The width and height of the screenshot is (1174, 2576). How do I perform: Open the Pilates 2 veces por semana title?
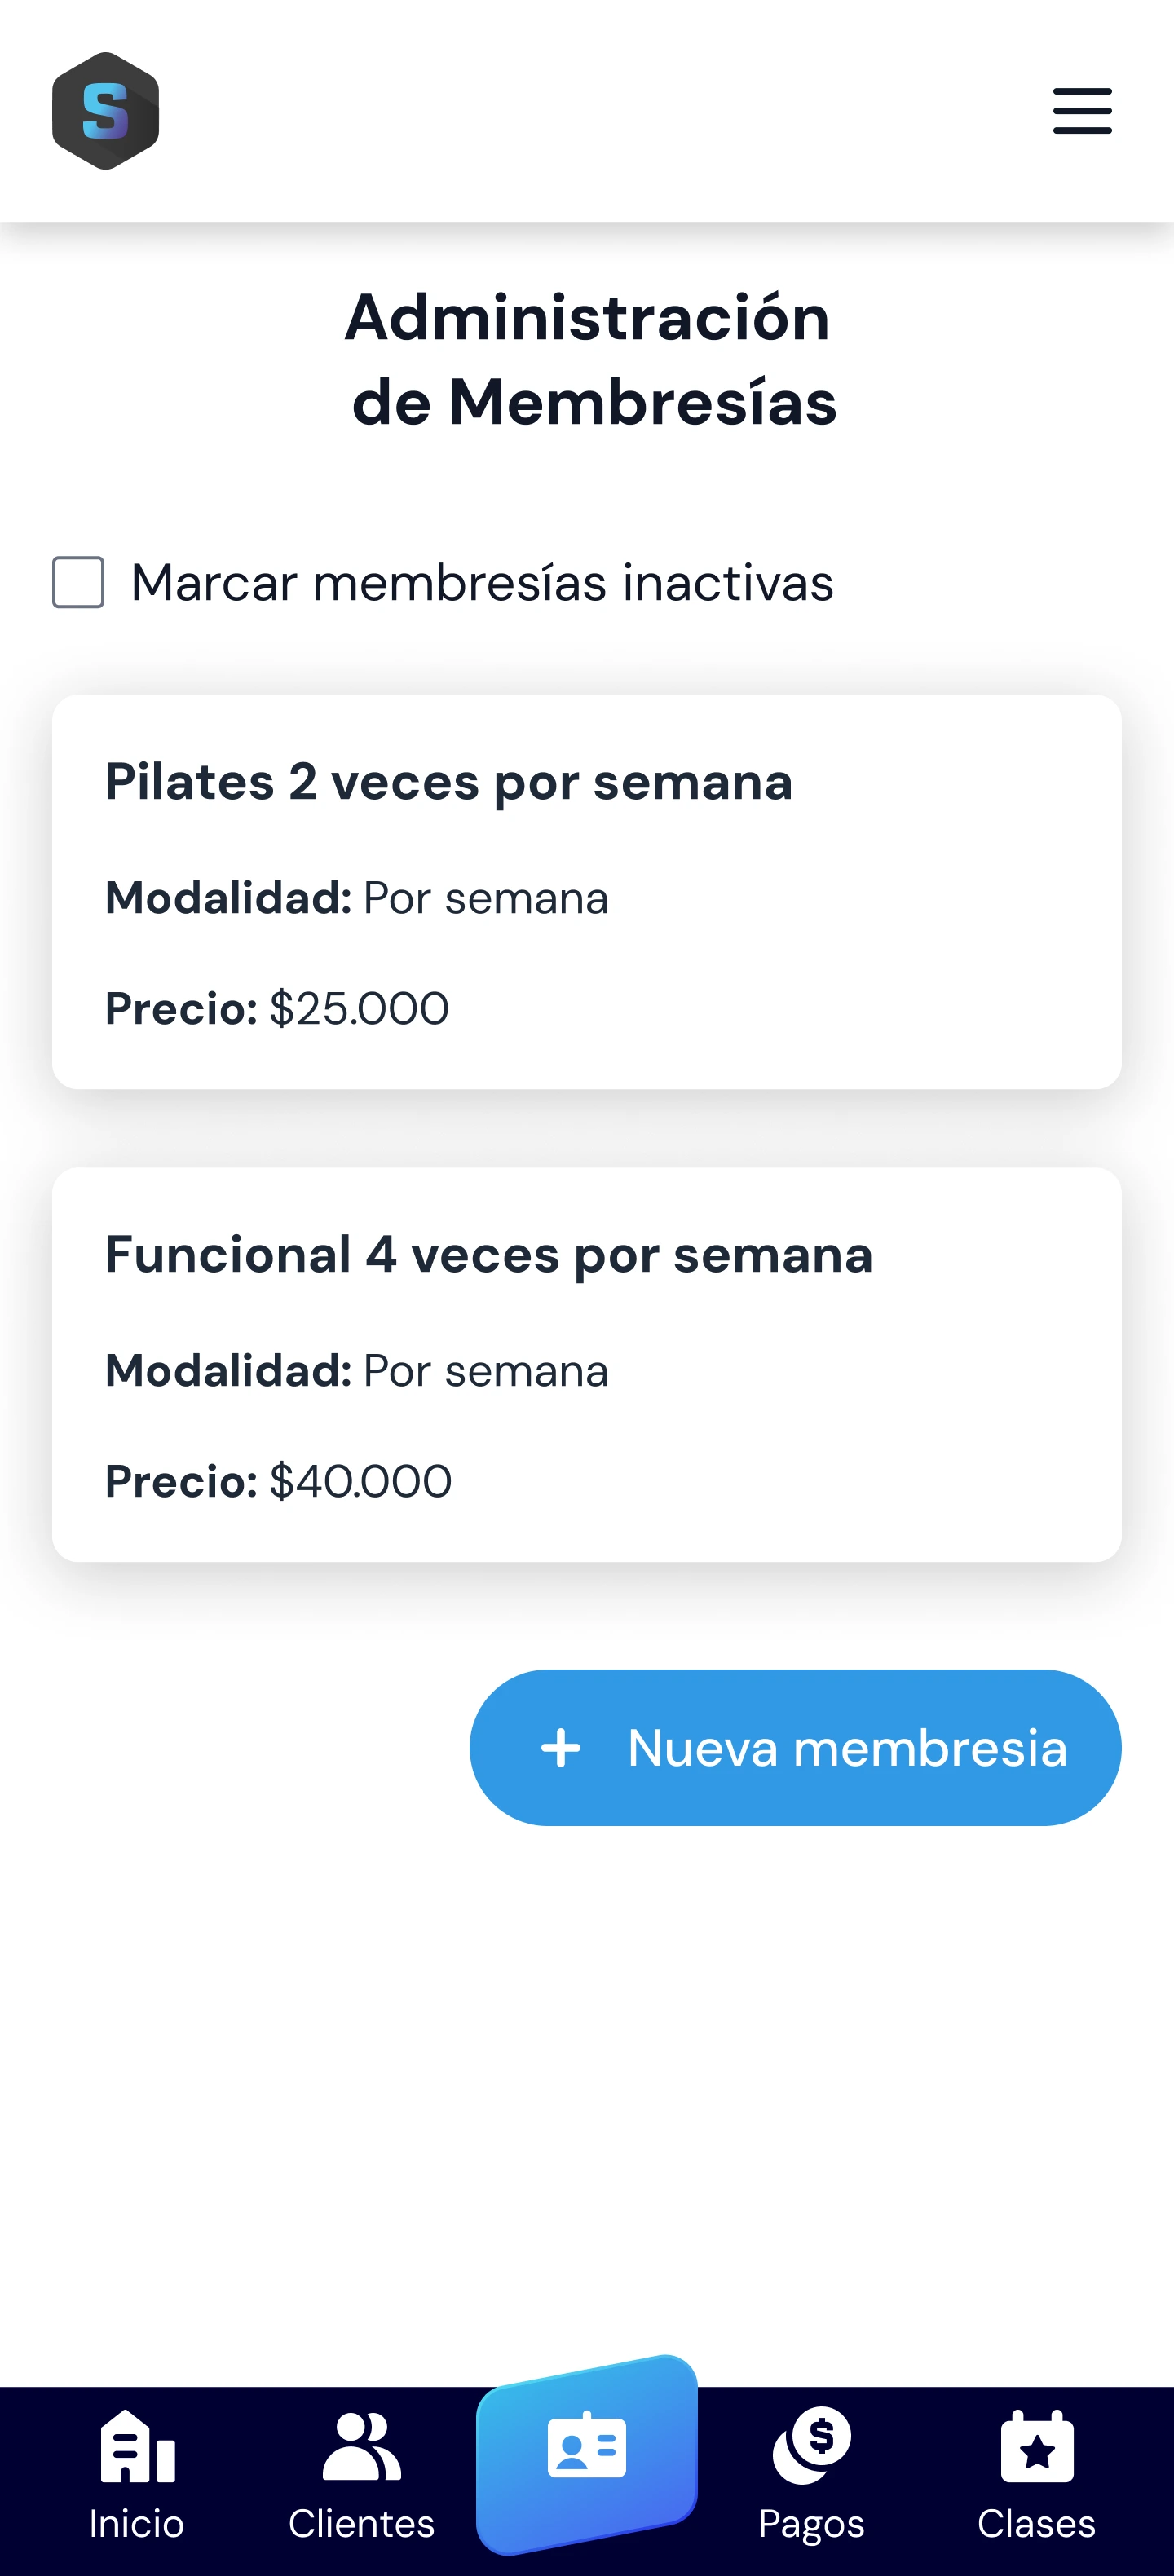point(448,781)
